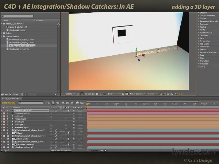Select shadowcatch_object_1.mov in the Project panel
The height and width of the screenshot is (164, 219).
pyautogui.click(x=22, y=40)
